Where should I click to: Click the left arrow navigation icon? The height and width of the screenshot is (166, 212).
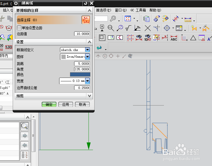[x=25, y=145]
